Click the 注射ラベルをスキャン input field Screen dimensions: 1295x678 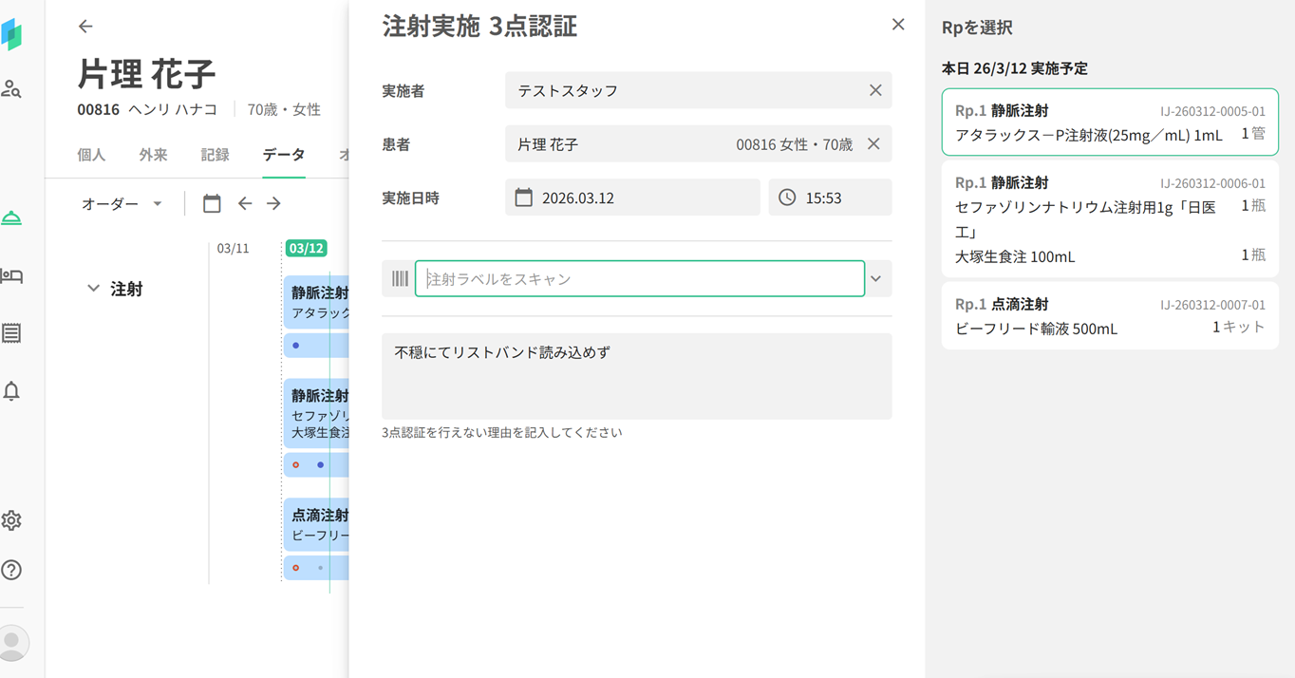(x=639, y=279)
